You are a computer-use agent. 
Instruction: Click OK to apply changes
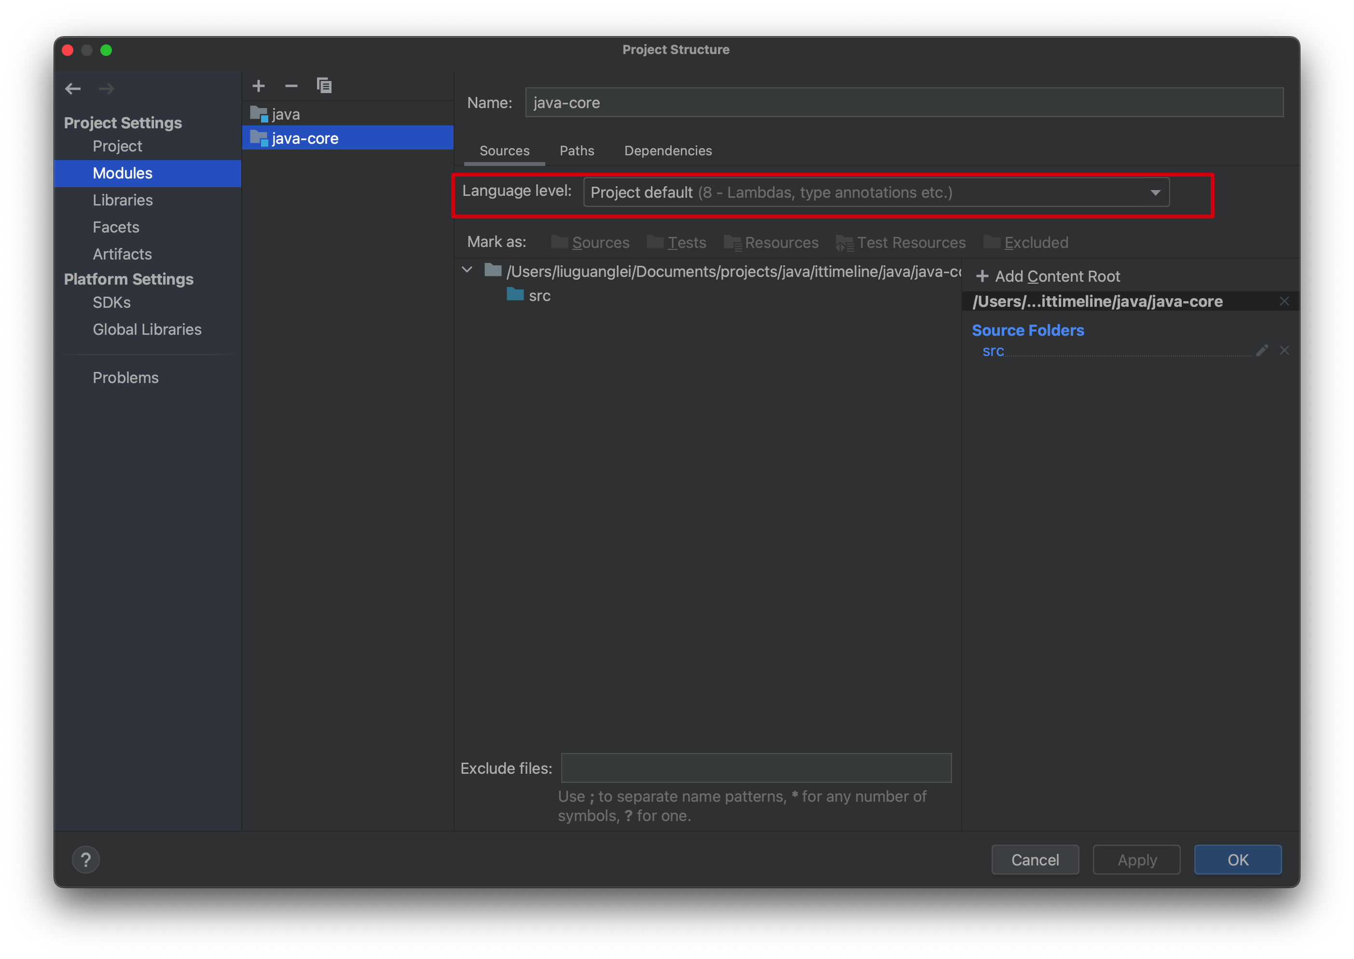(x=1238, y=859)
